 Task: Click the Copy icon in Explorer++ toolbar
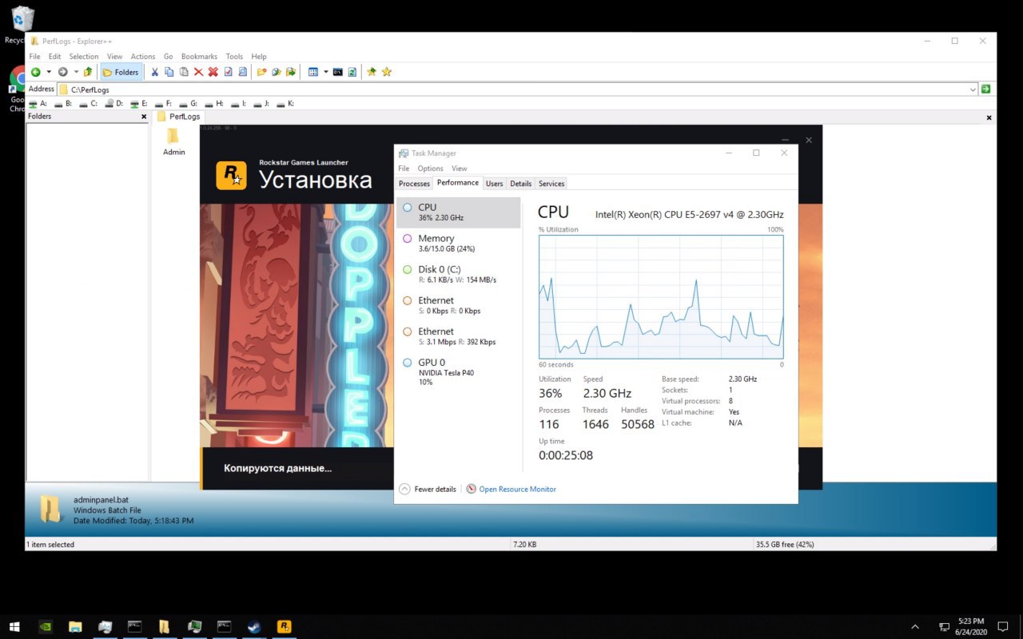pyautogui.click(x=169, y=72)
